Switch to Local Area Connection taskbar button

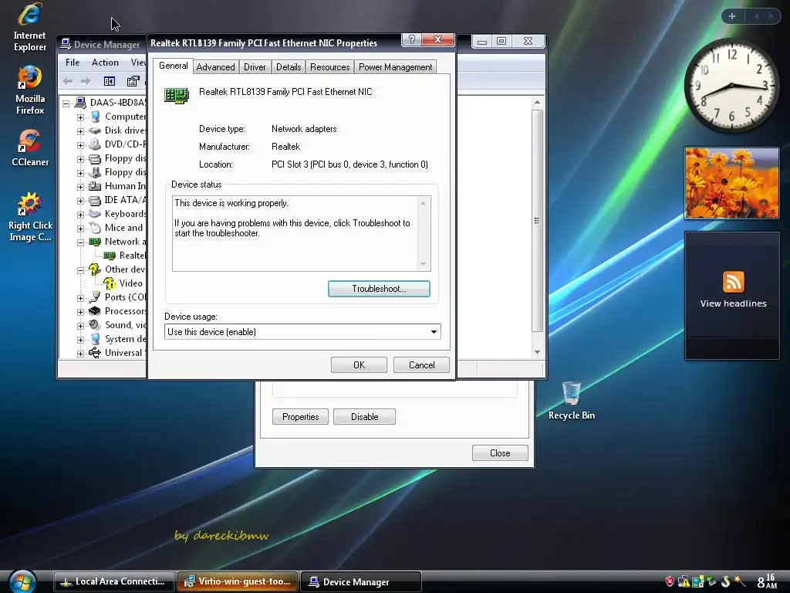[114, 582]
